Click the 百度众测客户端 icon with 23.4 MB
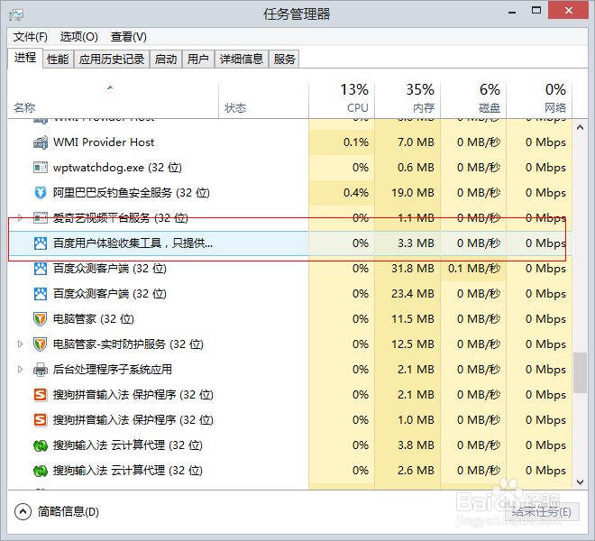Image resolution: width=595 pixels, height=541 pixels. point(41,294)
